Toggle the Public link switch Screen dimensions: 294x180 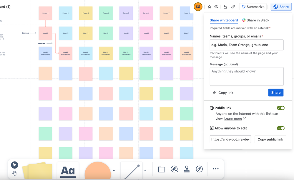pyautogui.click(x=281, y=108)
